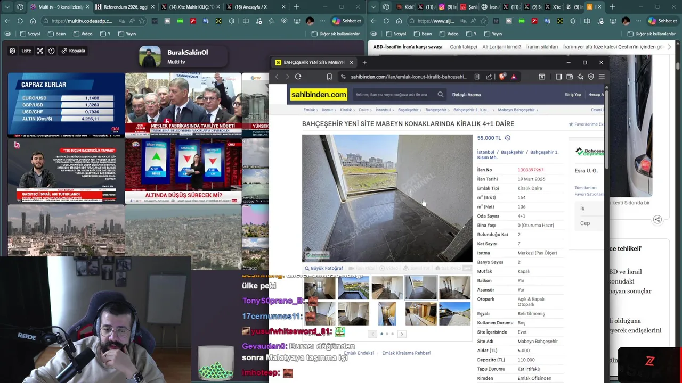The width and height of the screenshot is (682, 383).
Task: Open extensions puzzle icon in left window
Action: (x=231, y=21)
